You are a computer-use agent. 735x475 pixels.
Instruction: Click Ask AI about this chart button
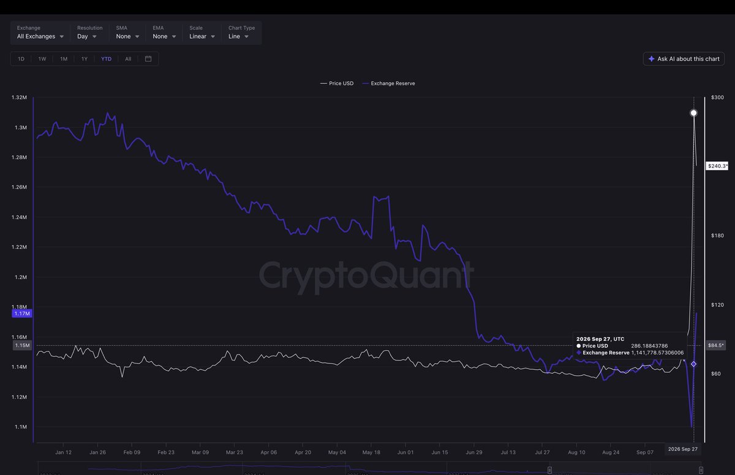point(684,59)
